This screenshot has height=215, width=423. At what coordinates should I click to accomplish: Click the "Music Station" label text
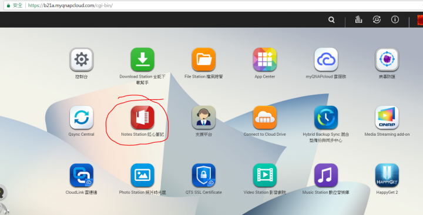click(315, 192)
